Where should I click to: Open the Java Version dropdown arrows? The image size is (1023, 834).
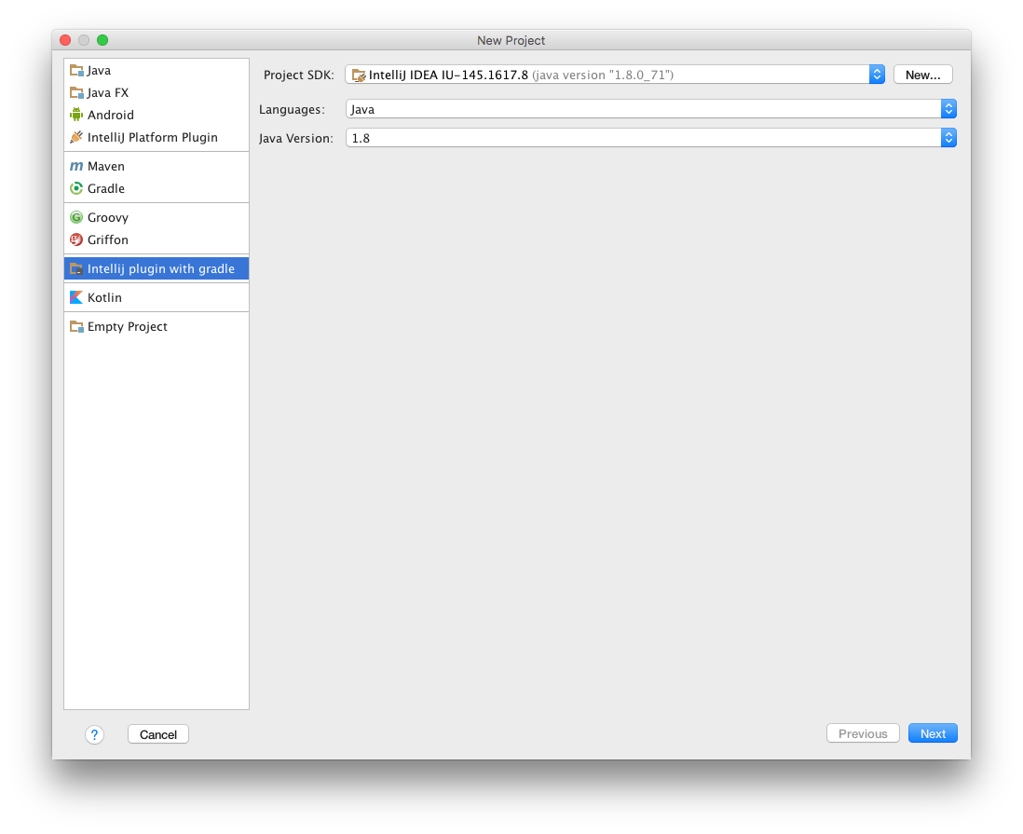pyautogui.click(x=948, y=138)
